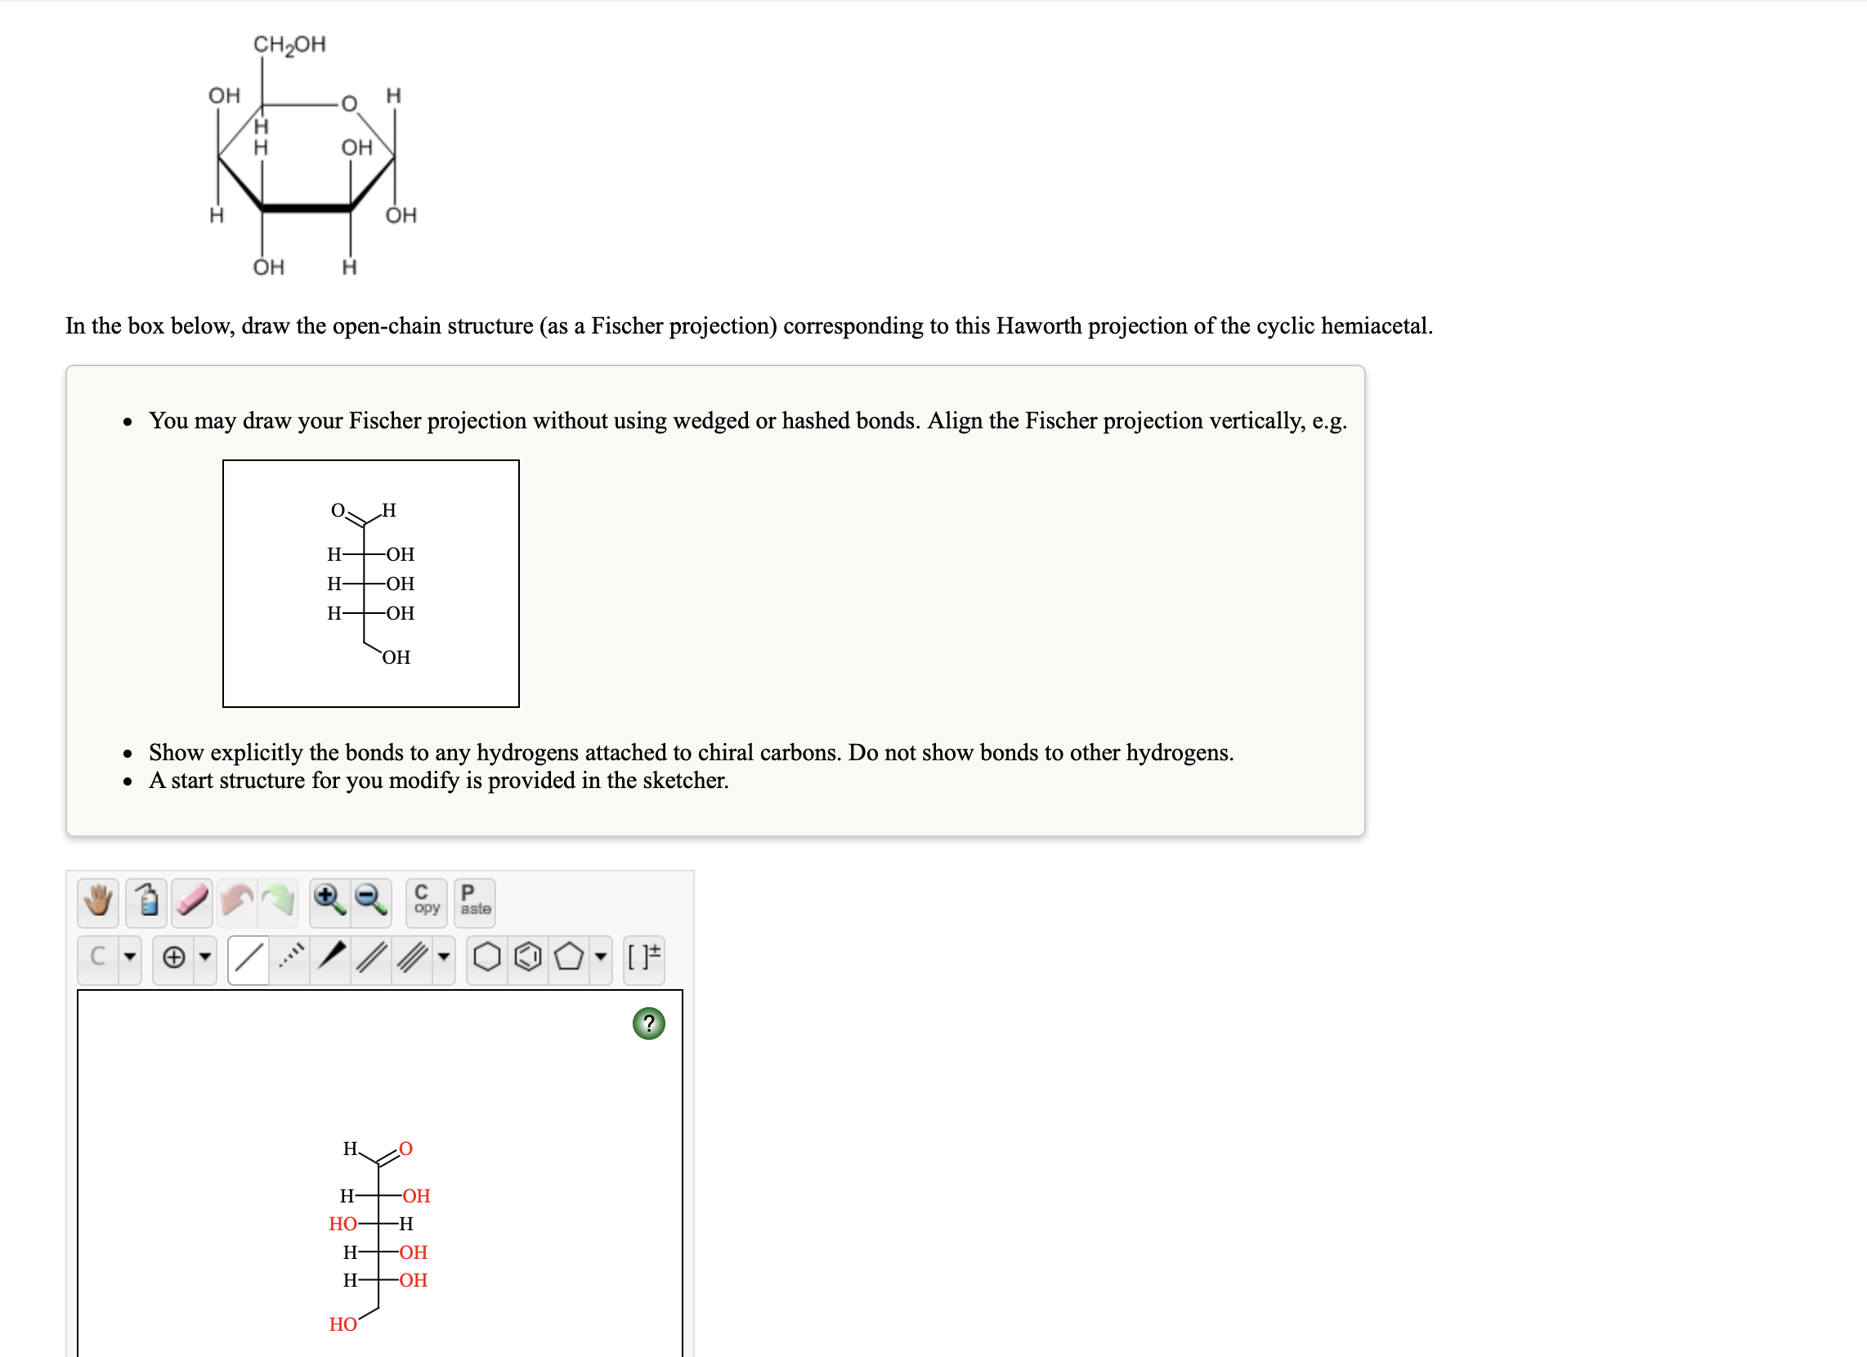Select the hand pan tool
This screenshot has height=1357, width=1867.
97,904
